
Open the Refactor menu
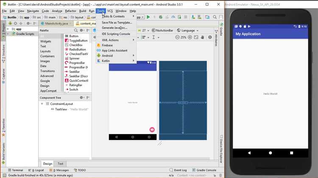70,11
